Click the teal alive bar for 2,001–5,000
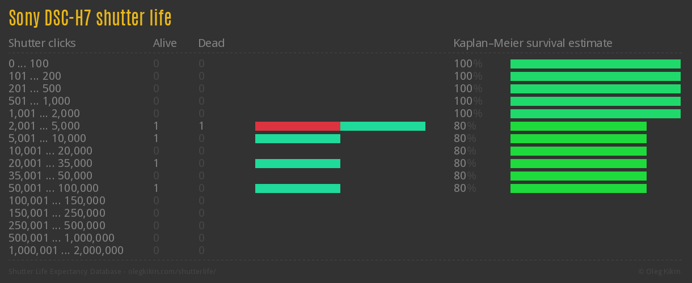The image size is (692, 283). coord(383,126)
